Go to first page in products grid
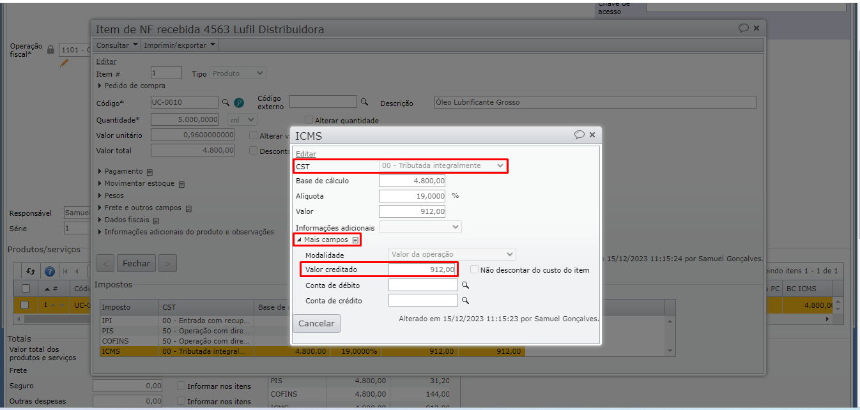Screen dimensions: 860x410 65,271
